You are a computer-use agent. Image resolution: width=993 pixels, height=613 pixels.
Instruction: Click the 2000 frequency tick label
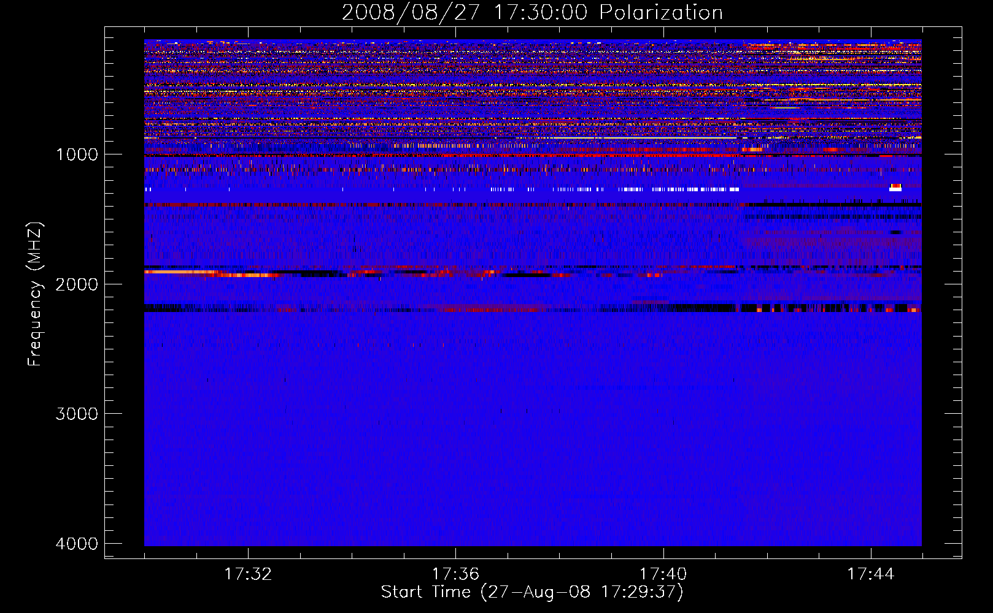click(x=77, y=284)
